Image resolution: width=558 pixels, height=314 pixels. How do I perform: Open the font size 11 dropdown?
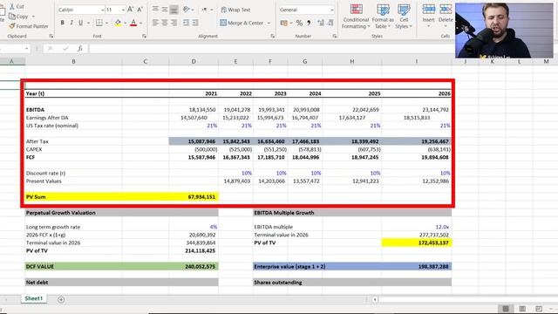(123, 10)
